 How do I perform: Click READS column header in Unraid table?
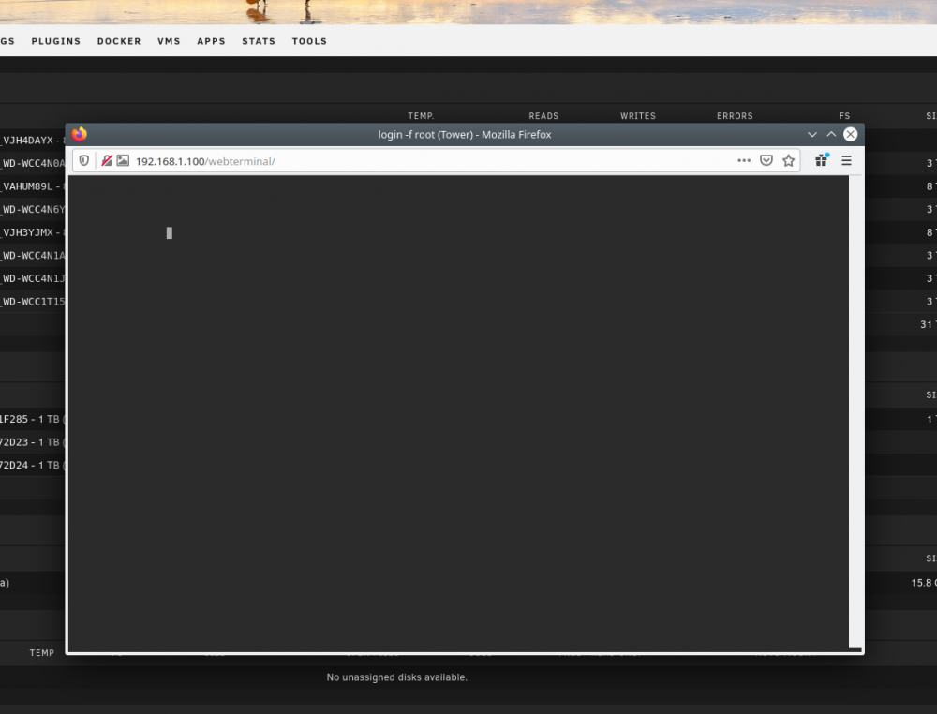[543, 116]
